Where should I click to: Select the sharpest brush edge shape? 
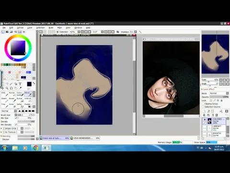click(x=20, y=111)
